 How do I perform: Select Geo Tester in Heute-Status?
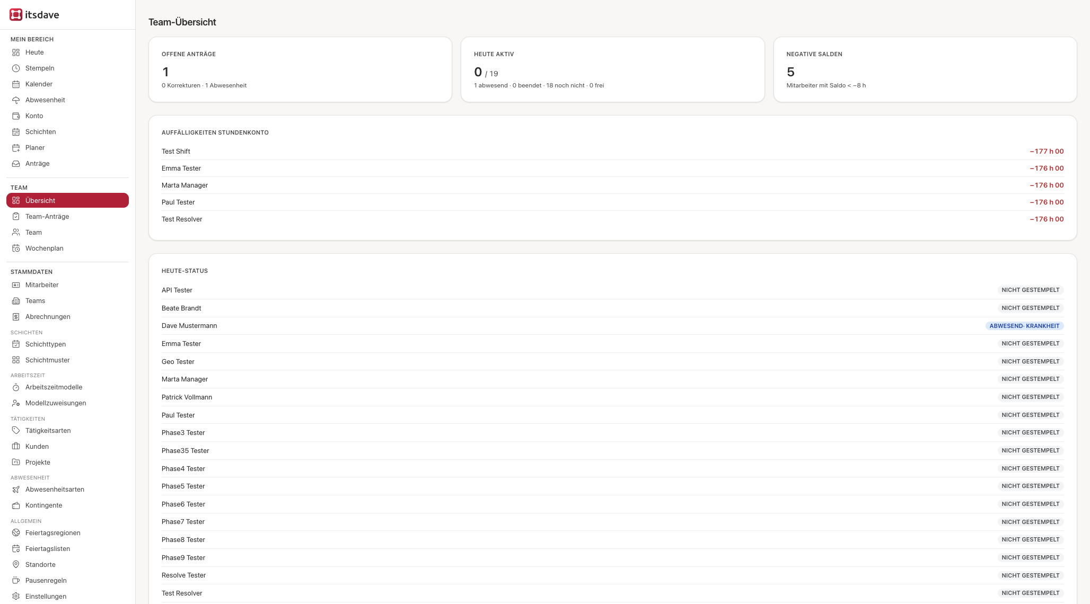pyautogui.click(x=612, y=362)
